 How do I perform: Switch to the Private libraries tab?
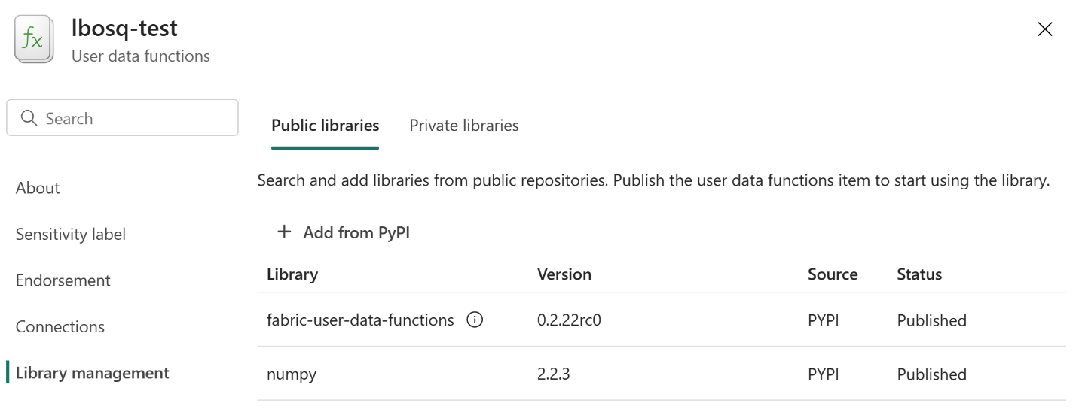(x=464, y=126)
